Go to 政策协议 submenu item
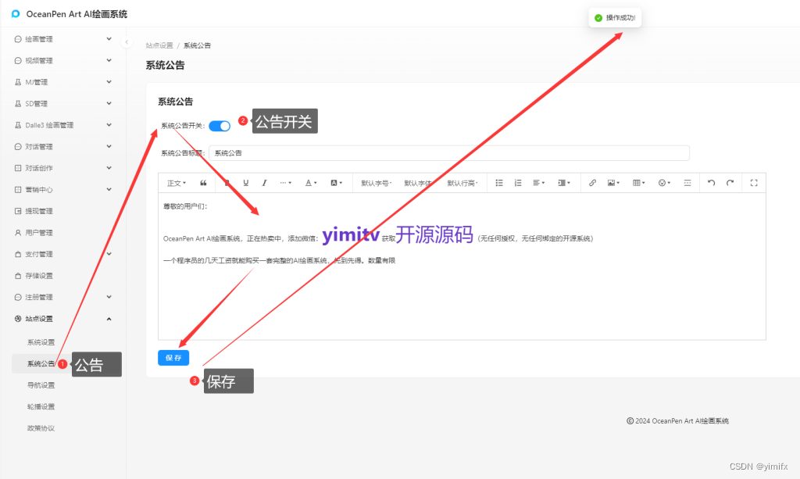Image resolution: width=800 pixels, height=479 pixels. (x=41, y=428)
